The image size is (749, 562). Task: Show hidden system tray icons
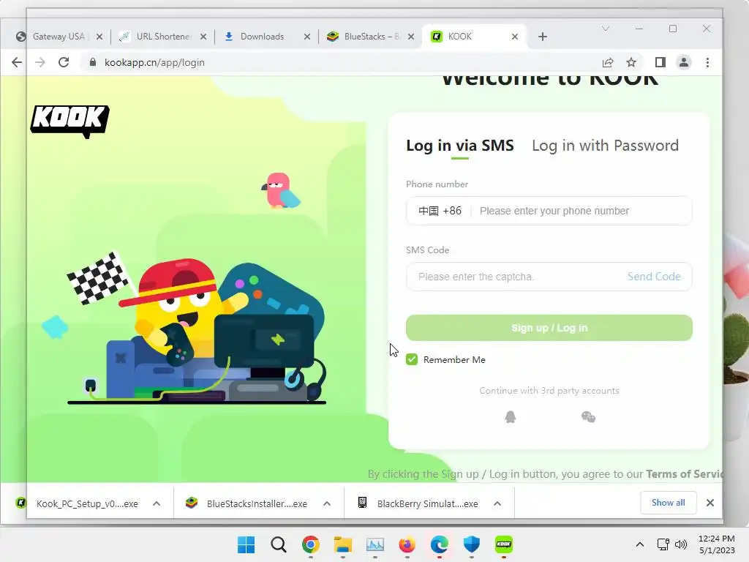[640, 544]
